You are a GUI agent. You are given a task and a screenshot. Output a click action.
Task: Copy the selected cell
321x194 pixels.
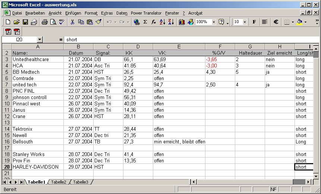coord(81,22)
